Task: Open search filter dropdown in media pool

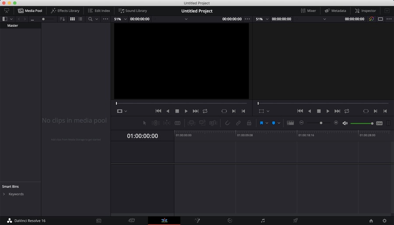Action: [x=96, y=19]
